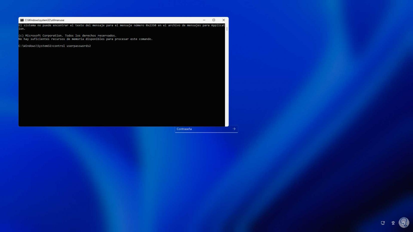
Task: Open the Accessibility options icon
Action: pos(393,223)
